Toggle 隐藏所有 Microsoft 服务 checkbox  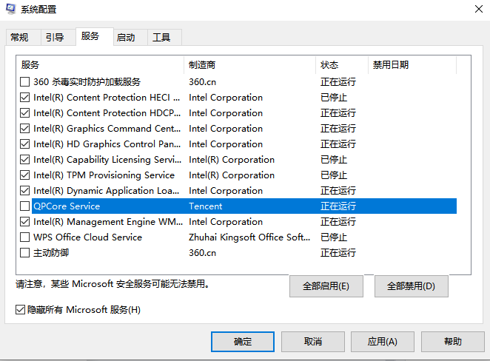(x=20, y=309)
